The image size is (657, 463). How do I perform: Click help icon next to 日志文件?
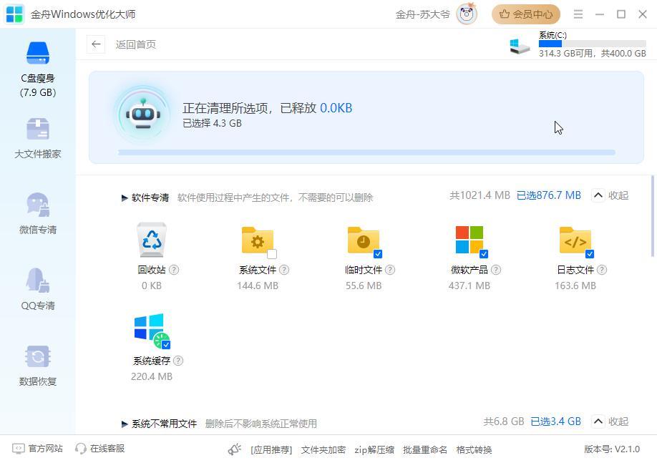point(602,270)
